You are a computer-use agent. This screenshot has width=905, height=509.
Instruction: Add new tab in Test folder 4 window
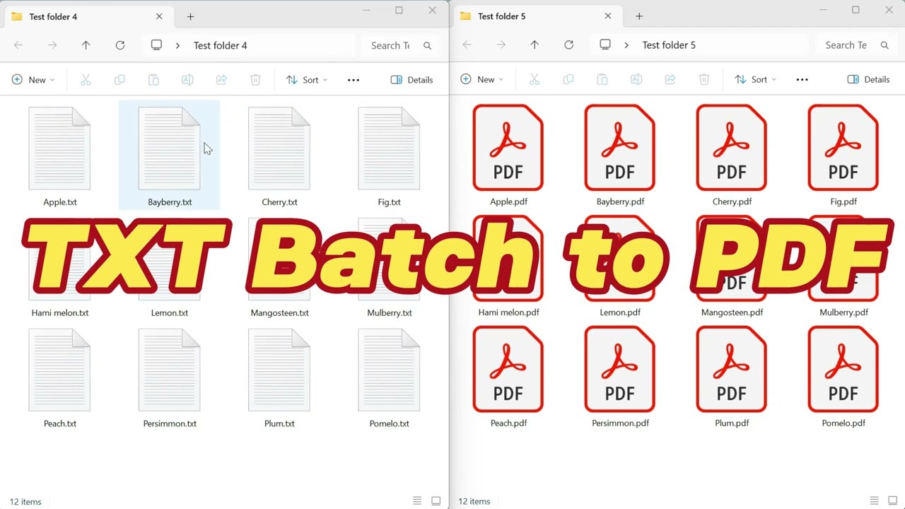(190, 17)
